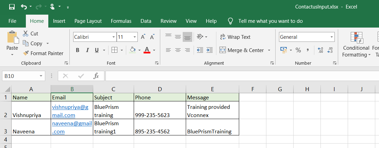
Task: Select Align Left icon
Action: 168,50
